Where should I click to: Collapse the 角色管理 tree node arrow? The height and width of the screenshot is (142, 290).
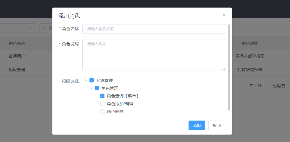[91, 88]
